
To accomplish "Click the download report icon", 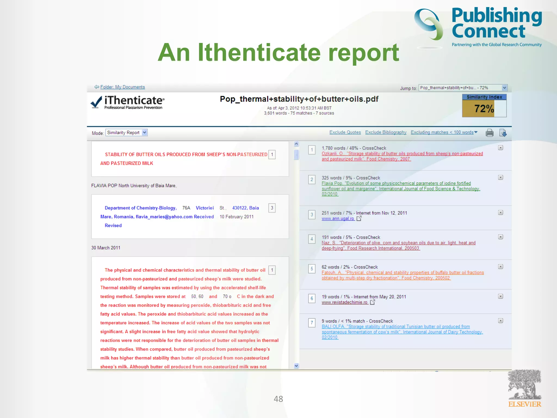I will tap(503, 133).
